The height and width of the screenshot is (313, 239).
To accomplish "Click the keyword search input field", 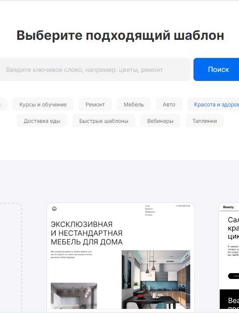I will [95, 69].
